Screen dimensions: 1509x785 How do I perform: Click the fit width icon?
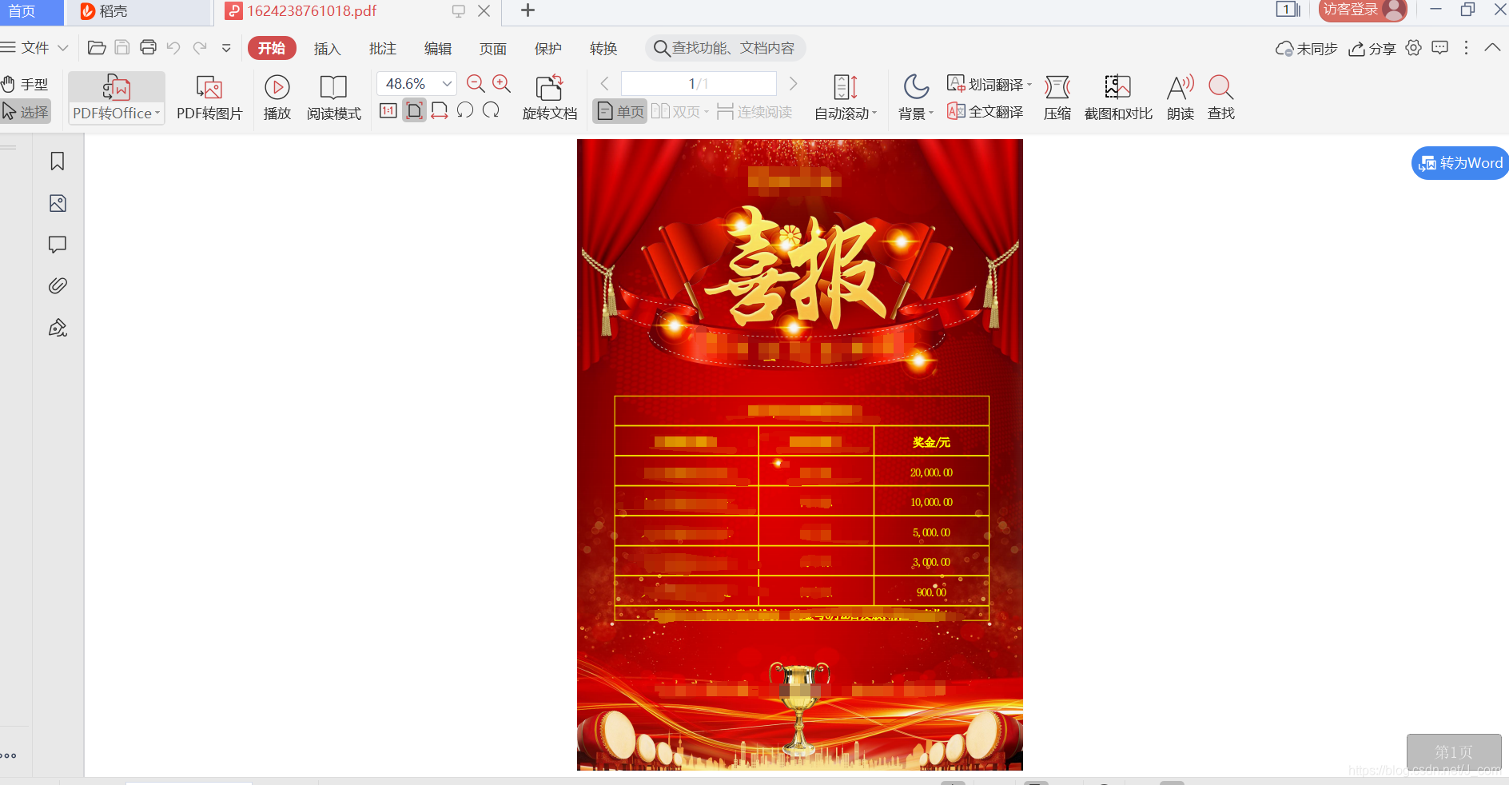coord(440,110)
